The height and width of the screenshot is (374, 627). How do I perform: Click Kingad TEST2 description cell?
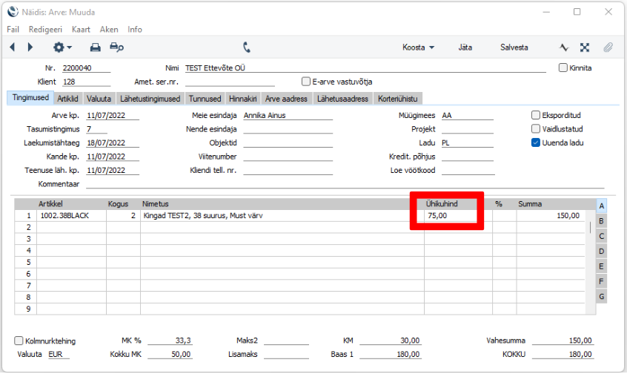[282, 215]
